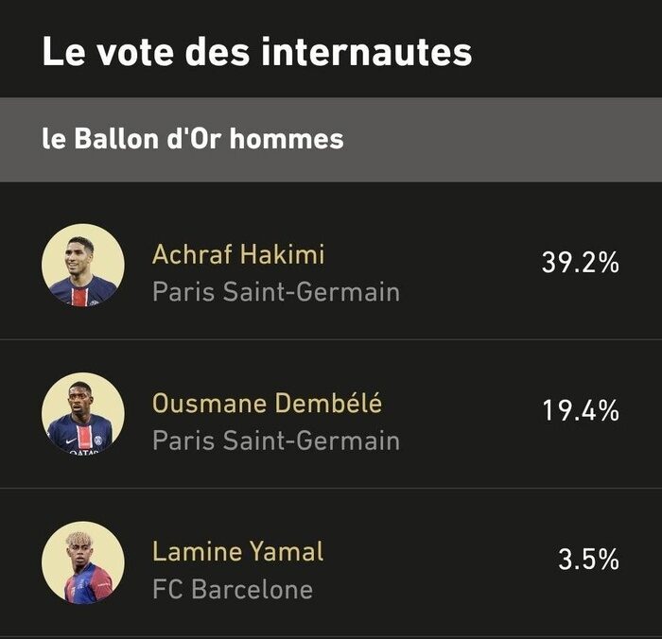Click Paris Saint-Germain under Achraf Hakimi
Image resolution: width=662 pixels, height=639 pixels.
coord(275,292)
